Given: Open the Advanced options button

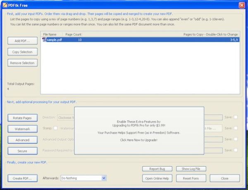Looking at the screenshot, I should [x=22, y=140].
